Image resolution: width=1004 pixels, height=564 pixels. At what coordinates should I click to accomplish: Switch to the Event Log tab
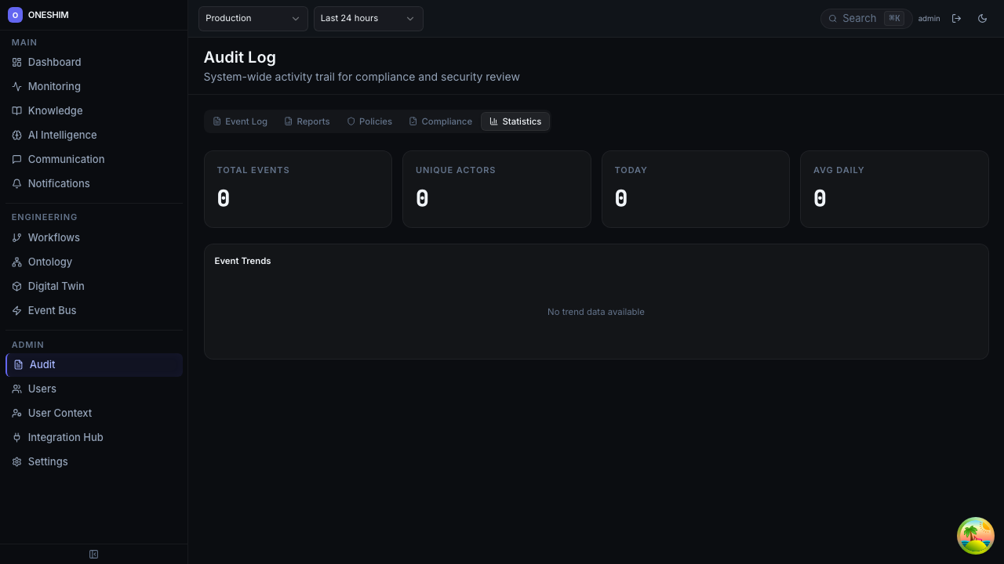[240, 121]
